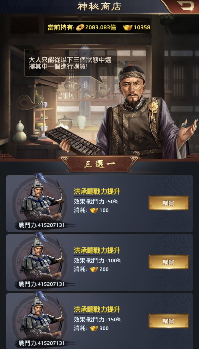The image size is (199, 349).
Task: Tap the gold ingot icon costing 100
Action: (x=94, y=210)
